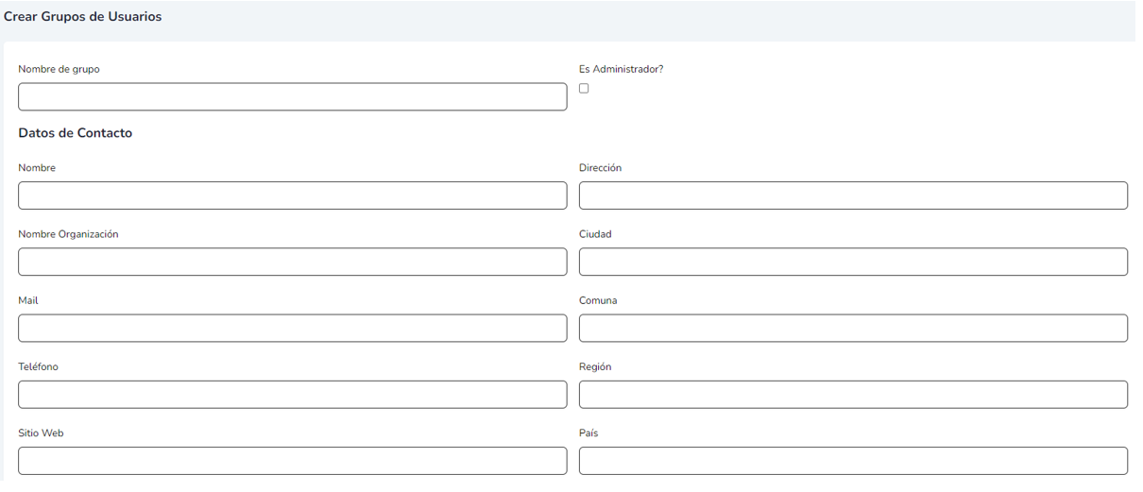1143x492 pixels.
Task: Select the Comuna input box
Action: coord(853,328)
